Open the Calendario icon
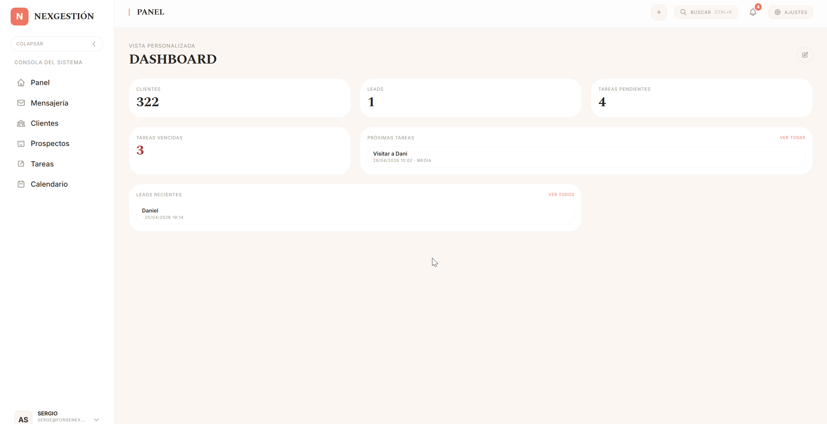 21,184
